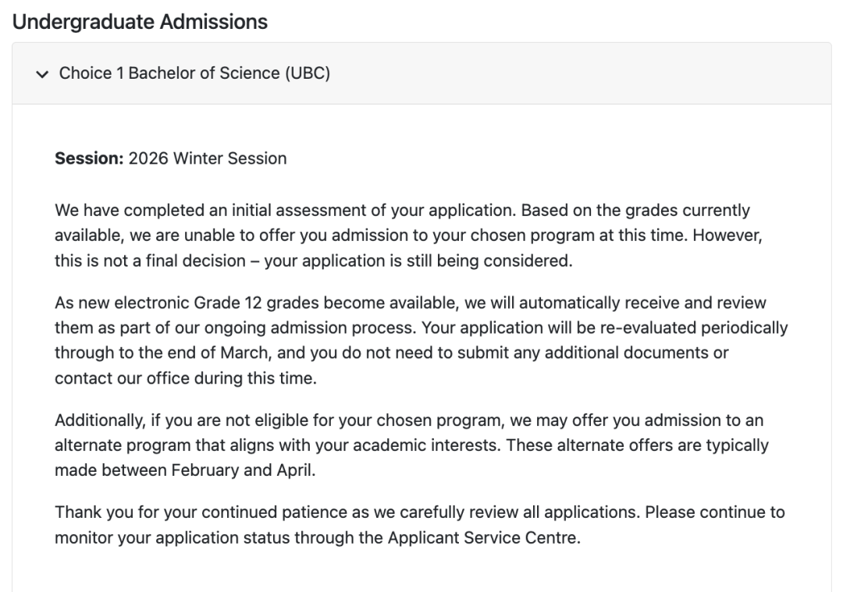Click the Choice 1 Bachelor of Science header
The width and height of the screenshot is (843, 592).
click(x=194, y=73)
